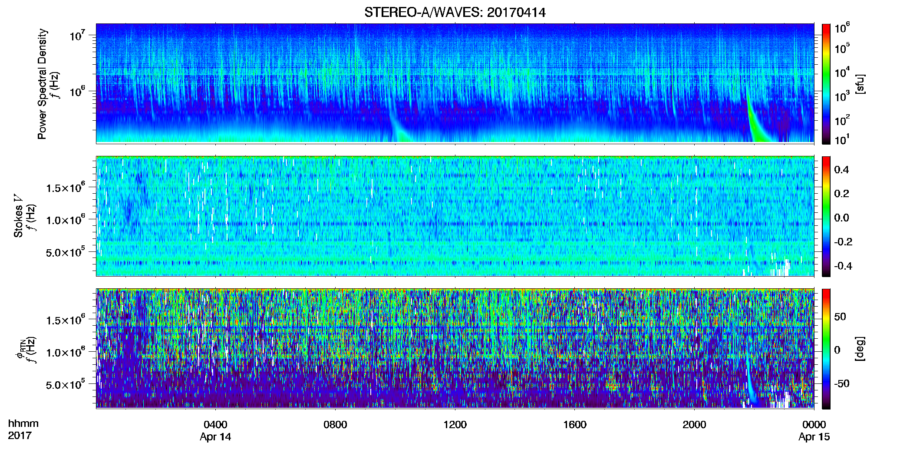Click the phi RTN angle colorbar
Viewport: 910px width, 469px height.
[x=826, y=349]
